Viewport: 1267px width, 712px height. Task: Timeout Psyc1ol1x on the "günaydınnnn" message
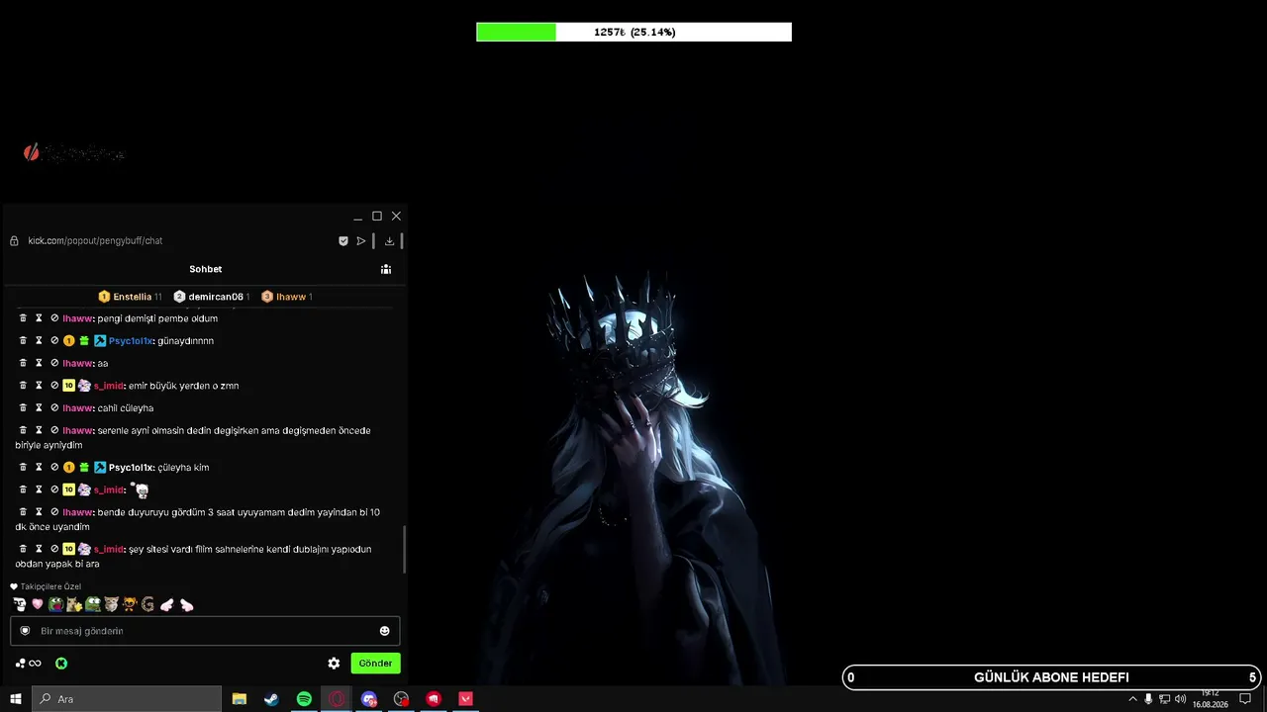pyautogui.click(x=39, y=341)
